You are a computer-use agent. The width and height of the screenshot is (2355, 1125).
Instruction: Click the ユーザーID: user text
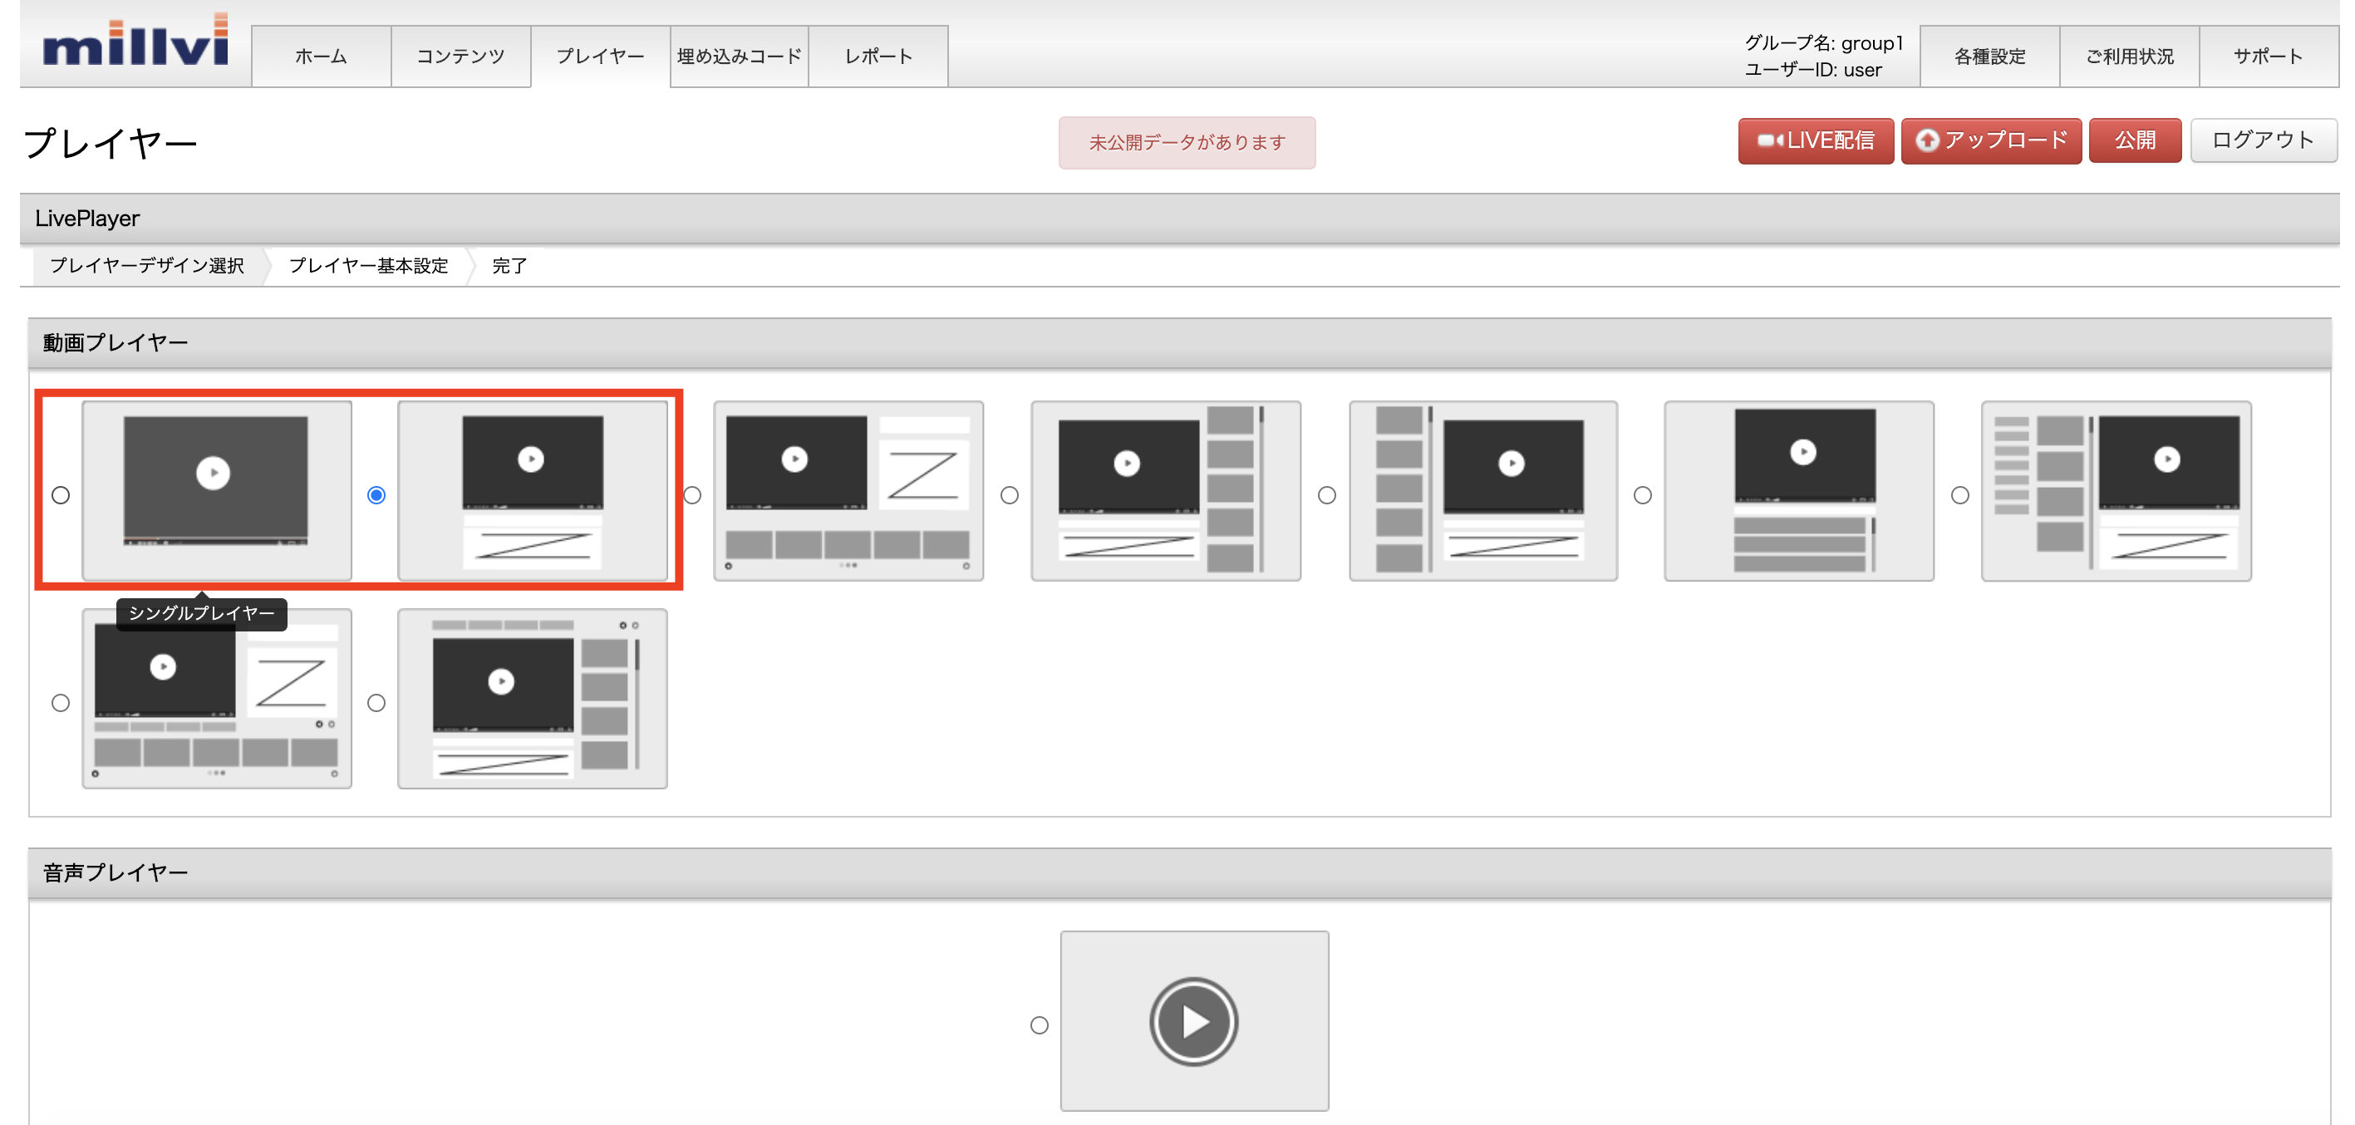pyautogui.click(x=1813, y=71)
